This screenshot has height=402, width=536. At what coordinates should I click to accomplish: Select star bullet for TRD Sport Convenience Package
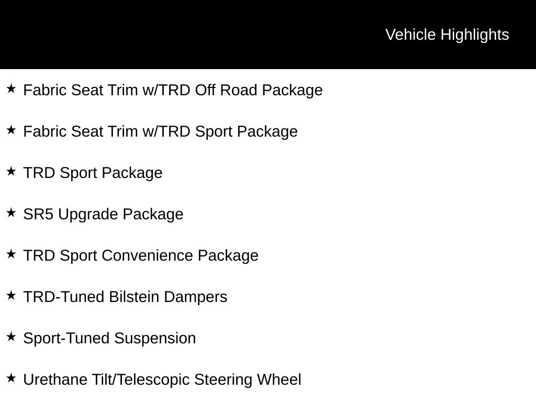point(11,254)
